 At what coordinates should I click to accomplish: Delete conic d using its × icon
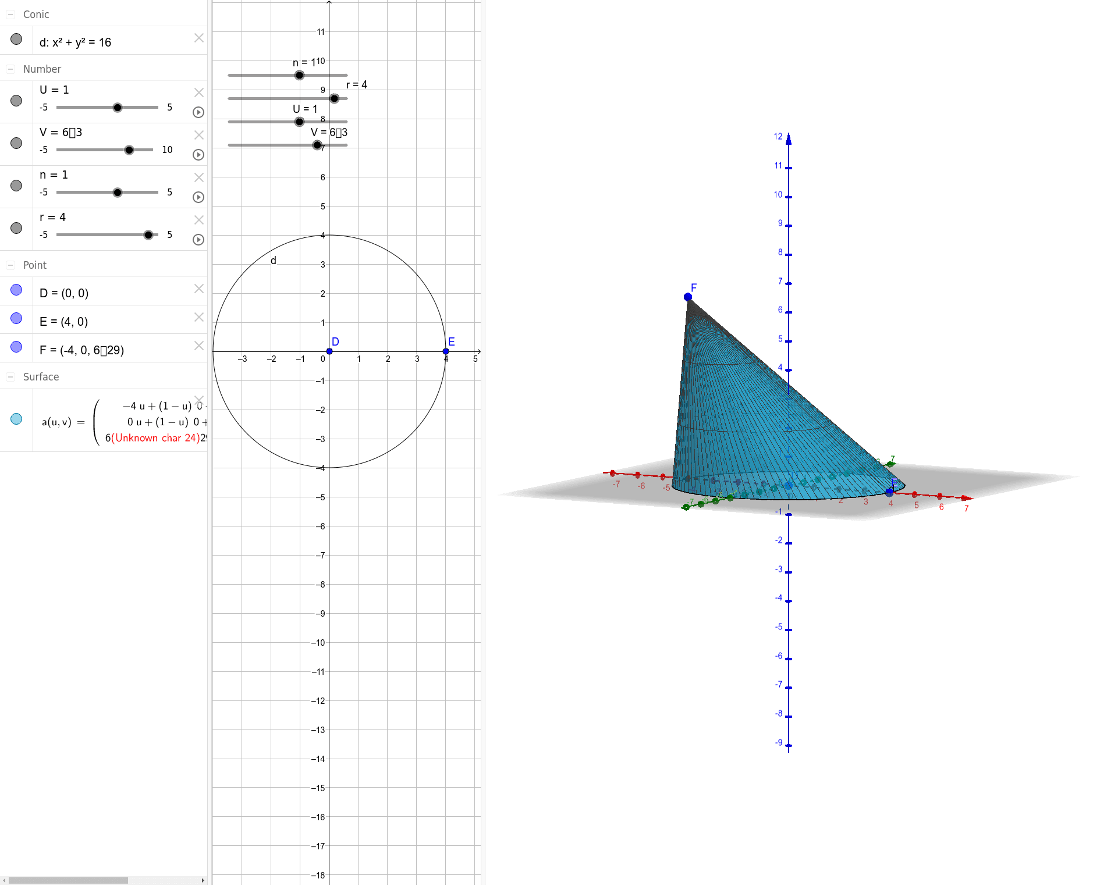pos(199,38)
